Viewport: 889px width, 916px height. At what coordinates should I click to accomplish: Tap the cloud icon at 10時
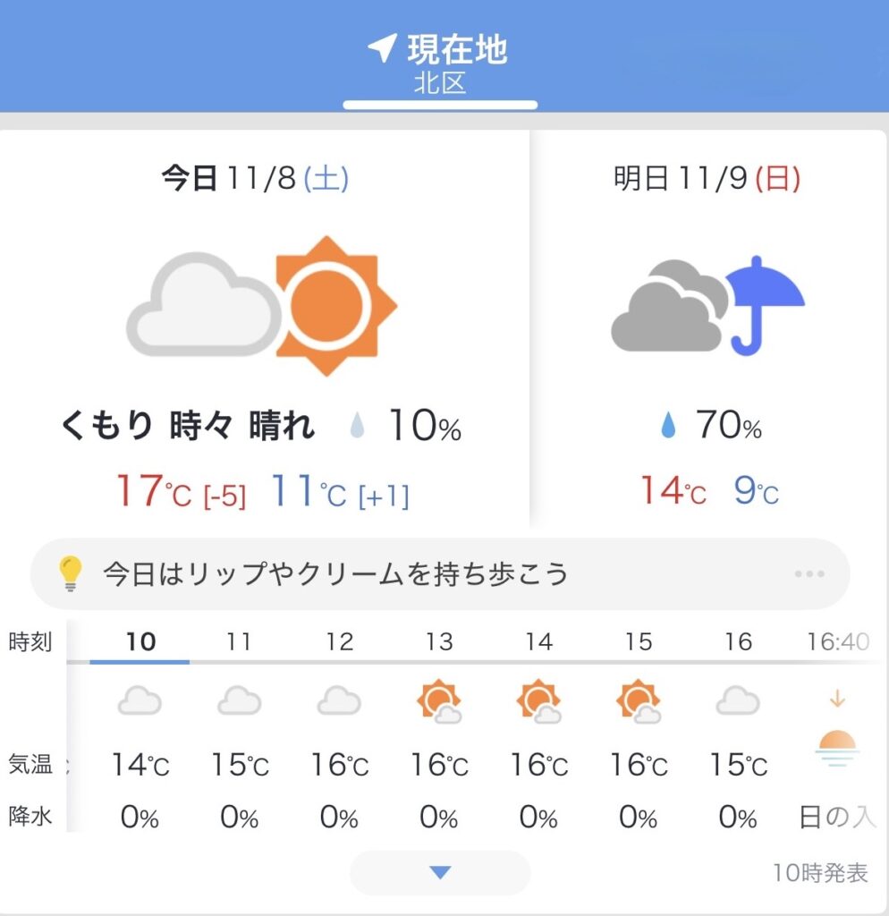coord(140,700)
